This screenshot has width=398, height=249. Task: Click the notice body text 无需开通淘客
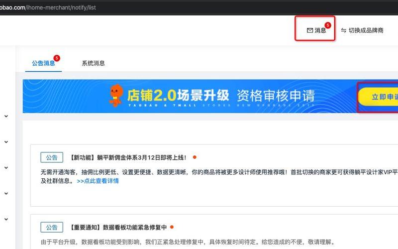(x=219, y=177)
